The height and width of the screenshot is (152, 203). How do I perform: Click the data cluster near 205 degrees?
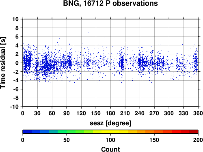click(x=122, y=62)
